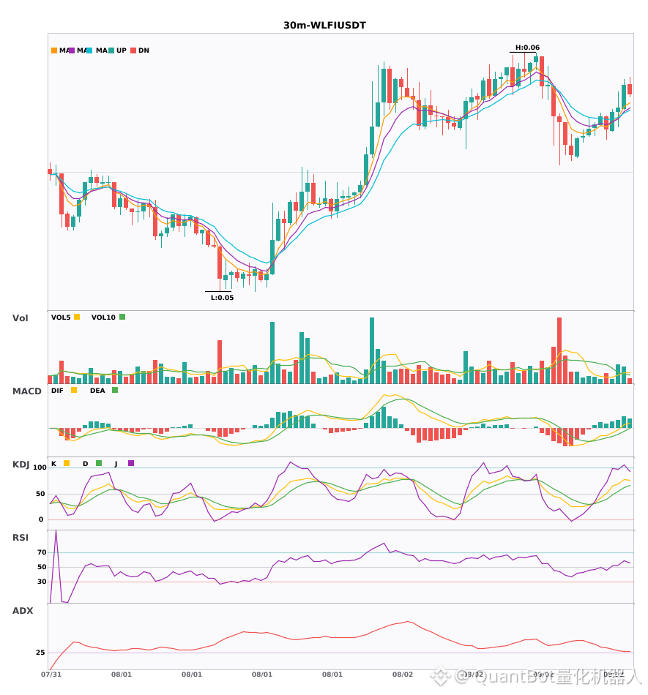The width and height of the screenshot is (648, 695).
Task: Click the cyan MA legend swatch
Action: tap(89, 50)
